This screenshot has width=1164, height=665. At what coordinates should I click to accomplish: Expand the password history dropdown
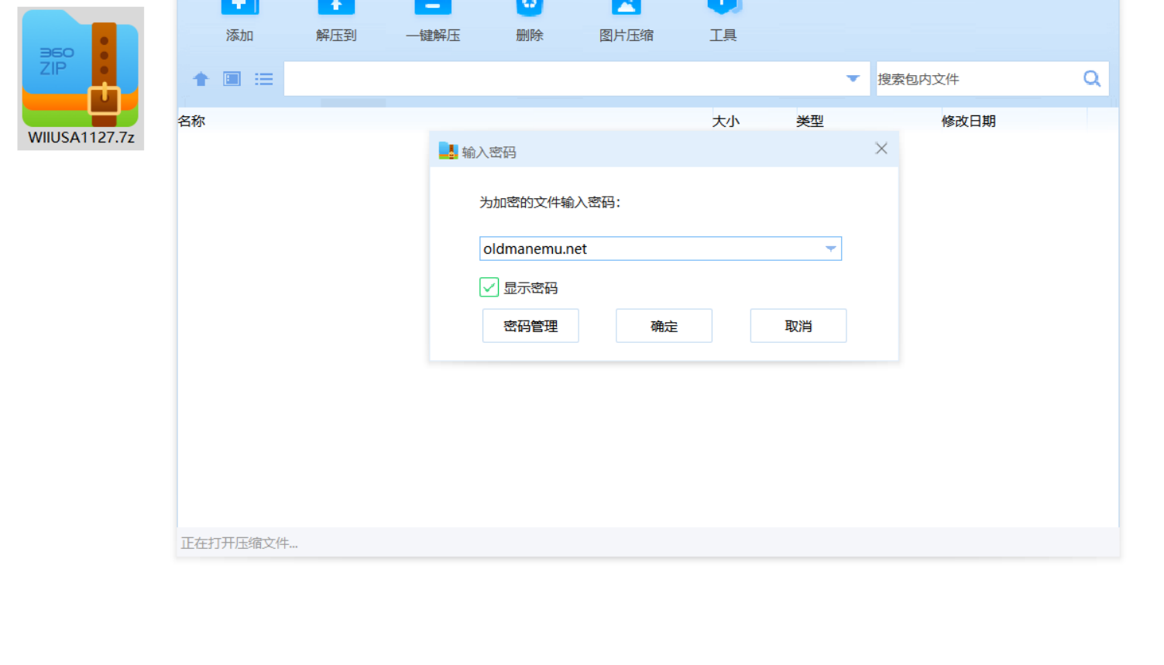coord(830,249)
